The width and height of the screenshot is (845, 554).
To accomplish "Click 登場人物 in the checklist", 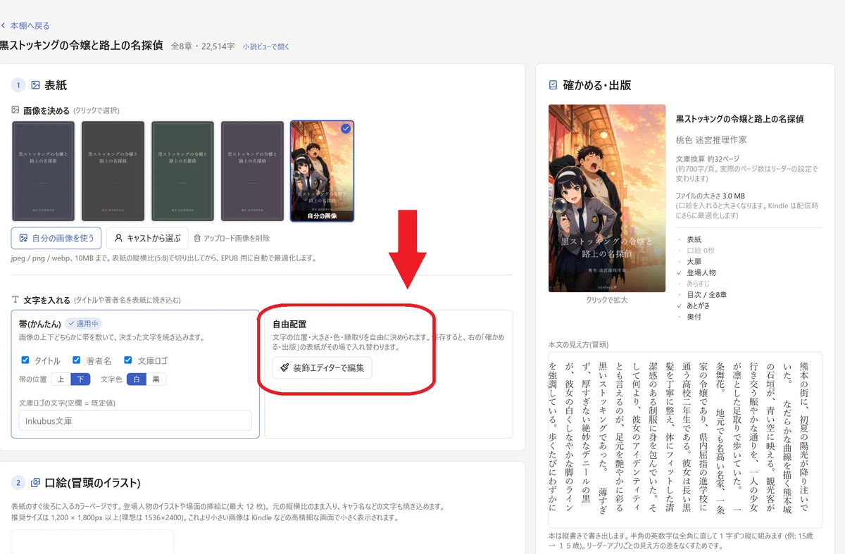I will click(x=701, y=272).
